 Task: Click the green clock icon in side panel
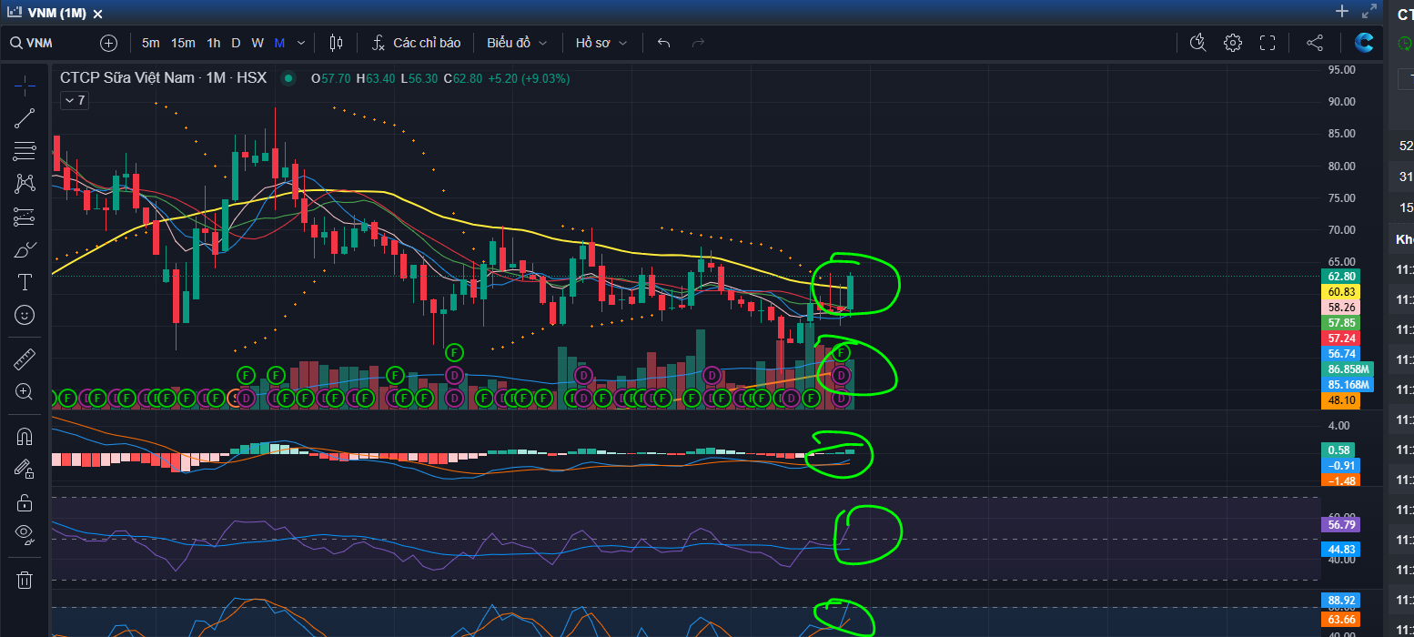tap(1407, 43)
